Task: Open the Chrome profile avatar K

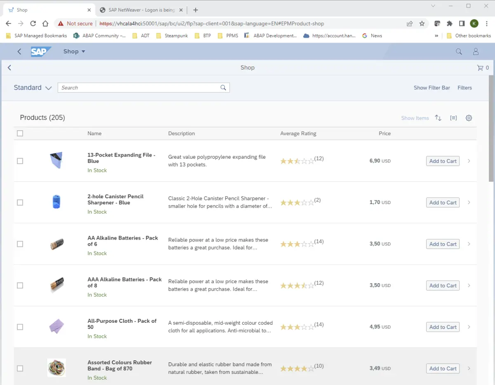Action: [x=474, y=23]
